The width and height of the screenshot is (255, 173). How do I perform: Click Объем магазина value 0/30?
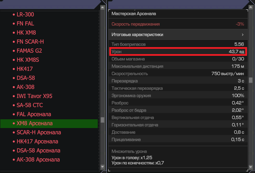(238, 59)
